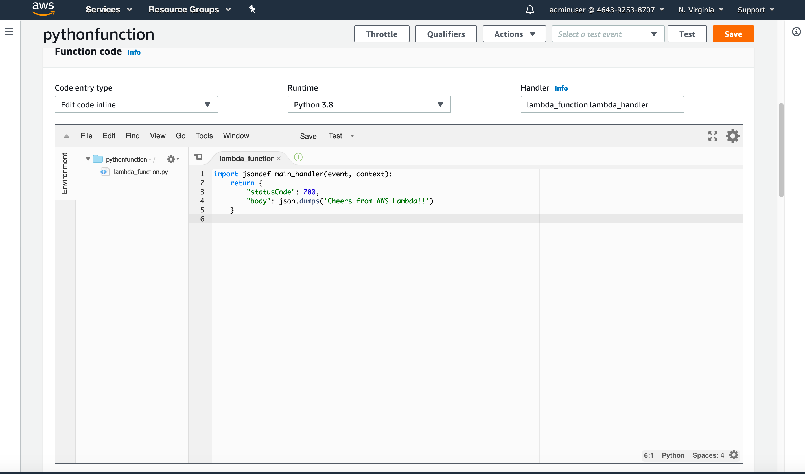Image resolution: width=805 pixels, height=474 pixels.
Task: Click the AWS logo home icon
Action: [43, 9]
